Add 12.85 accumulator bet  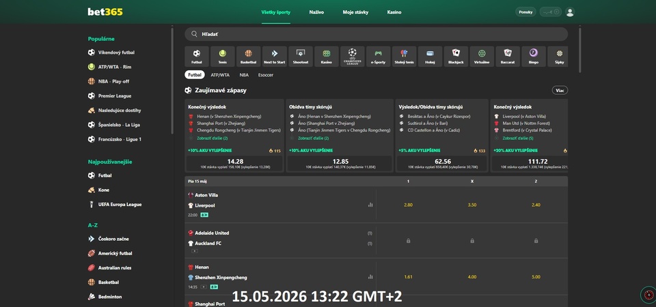pyautogui.click(x=340, y=163)
